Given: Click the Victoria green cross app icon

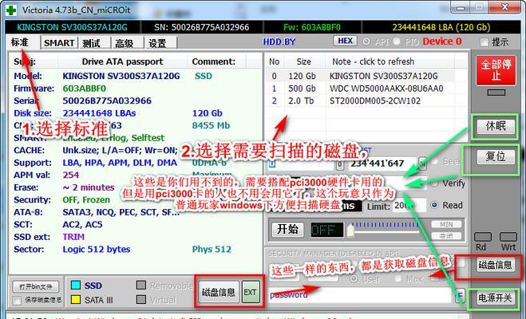Looking at the screenshot, I should pyautogui.click(x=11, y=10).
